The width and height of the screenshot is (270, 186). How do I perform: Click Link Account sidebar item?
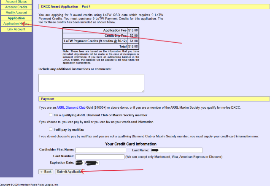coord(16,29)
